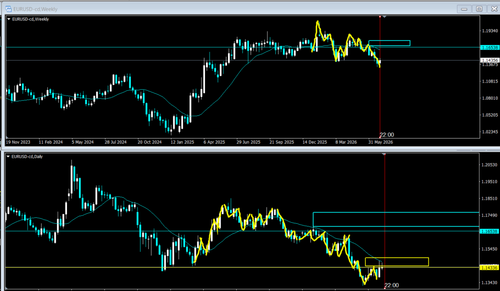Click the 1.20530 price level on the Daily scale

pyautogui.click(x=489, y=165)
